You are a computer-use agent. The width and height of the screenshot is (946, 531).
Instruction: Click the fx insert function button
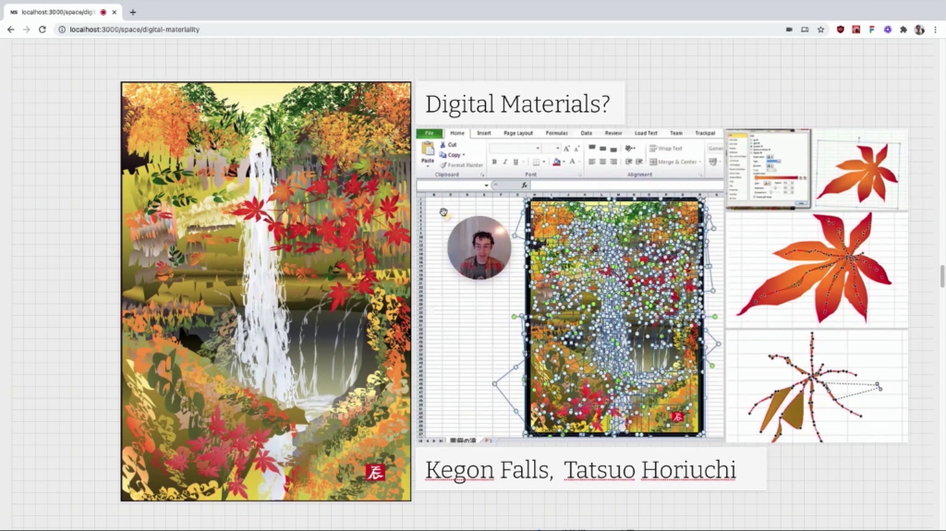[x=525, y=186]
